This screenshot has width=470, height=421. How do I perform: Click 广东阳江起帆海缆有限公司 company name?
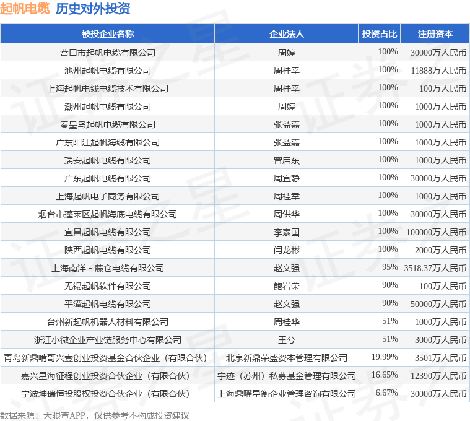108,142
